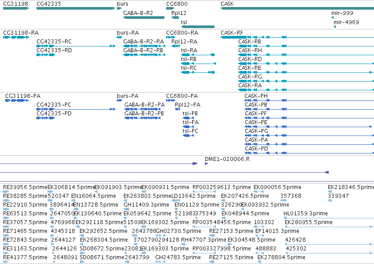Click protein tsl-PC
Viewport: 374px width, 264px height.
tap(190, 131)
